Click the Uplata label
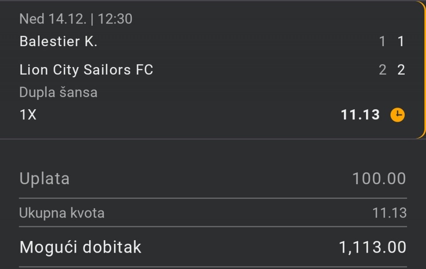426x269 pixels. click(44, 178)
